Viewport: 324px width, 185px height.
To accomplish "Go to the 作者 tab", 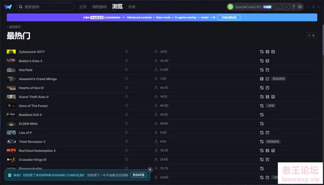I will (x=132, y=7).
